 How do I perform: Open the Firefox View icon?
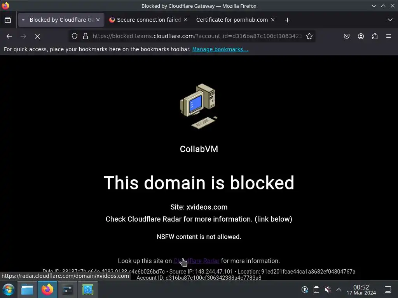[x=8, y=20]
